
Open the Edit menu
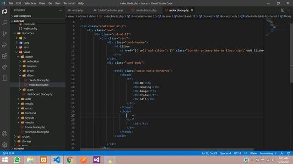click(18, 3)
